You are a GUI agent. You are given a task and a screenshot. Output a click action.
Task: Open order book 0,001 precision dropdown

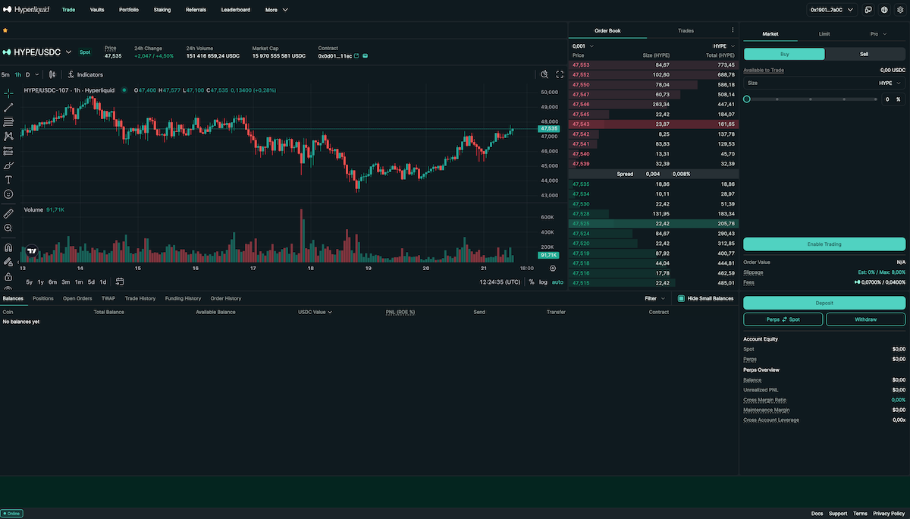(583, 46)
